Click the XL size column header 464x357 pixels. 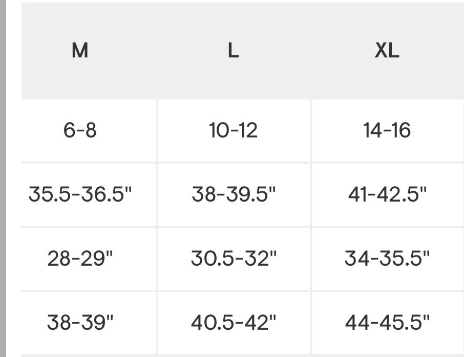coord(387,51)
